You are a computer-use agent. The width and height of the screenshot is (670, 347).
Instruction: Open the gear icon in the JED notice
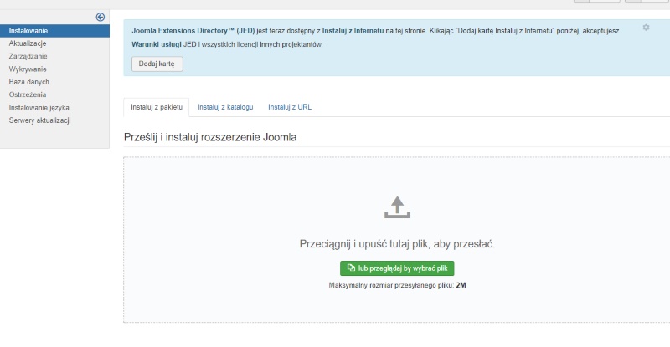646,28
